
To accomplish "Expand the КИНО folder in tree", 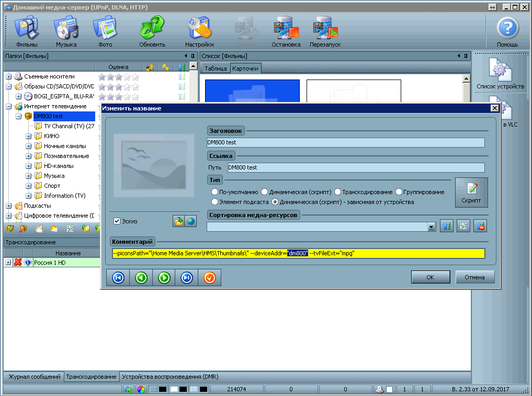I will (x=29, y=136).
